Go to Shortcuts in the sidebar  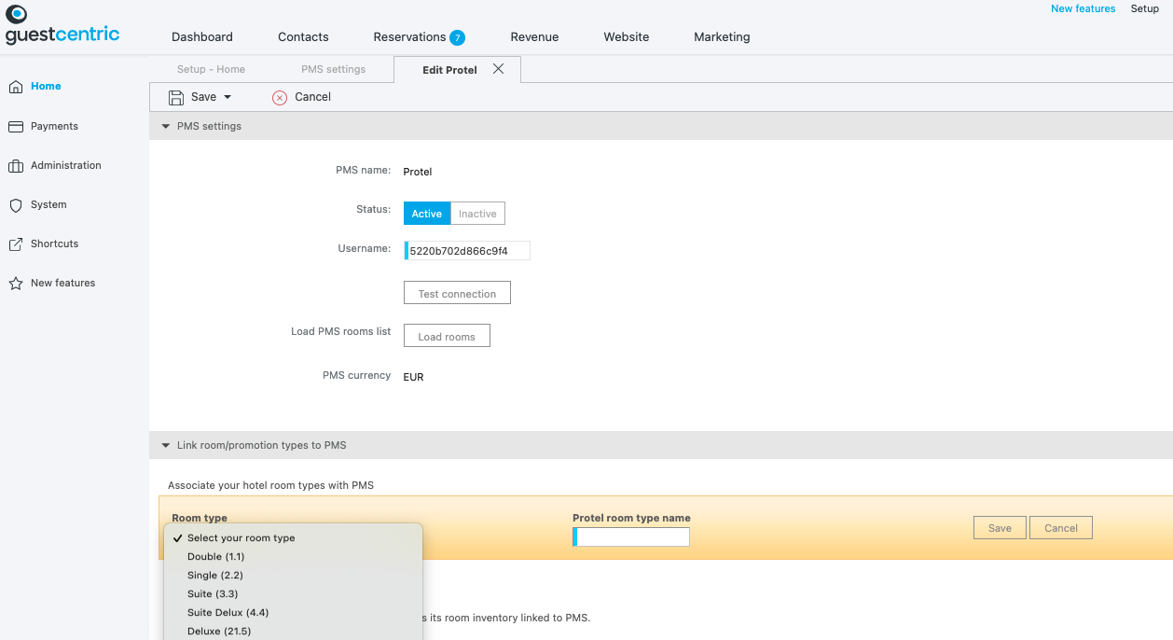pyautogui.click(x=54, y=244)
